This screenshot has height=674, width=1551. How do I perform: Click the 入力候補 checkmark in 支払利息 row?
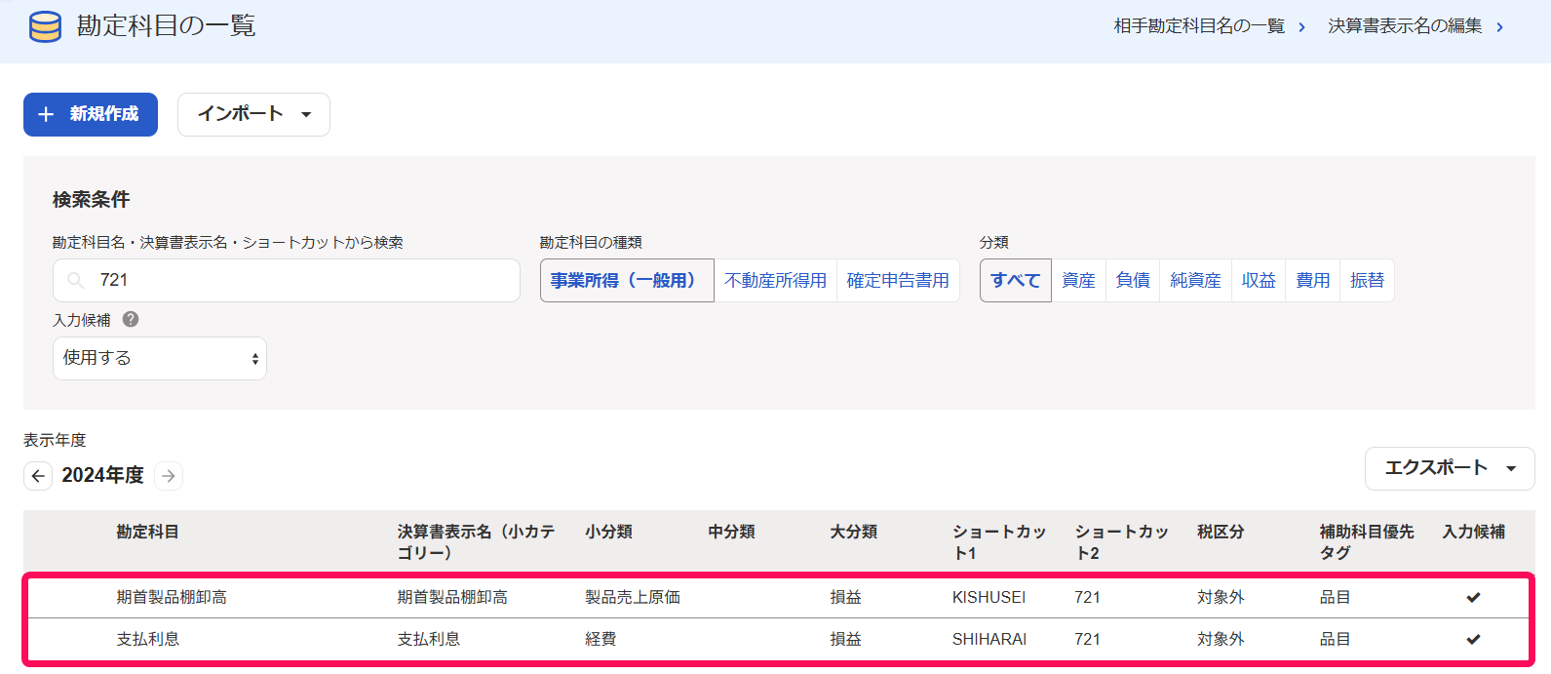[x=1473, y=639]
